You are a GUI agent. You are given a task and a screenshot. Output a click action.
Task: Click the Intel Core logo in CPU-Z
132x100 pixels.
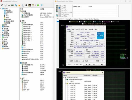[x=100, y=35]
